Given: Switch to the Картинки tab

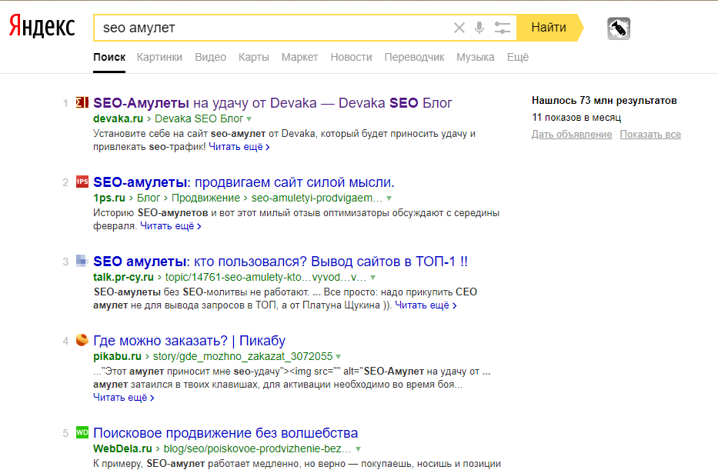Looking at the screenshot, I should 159,57.
